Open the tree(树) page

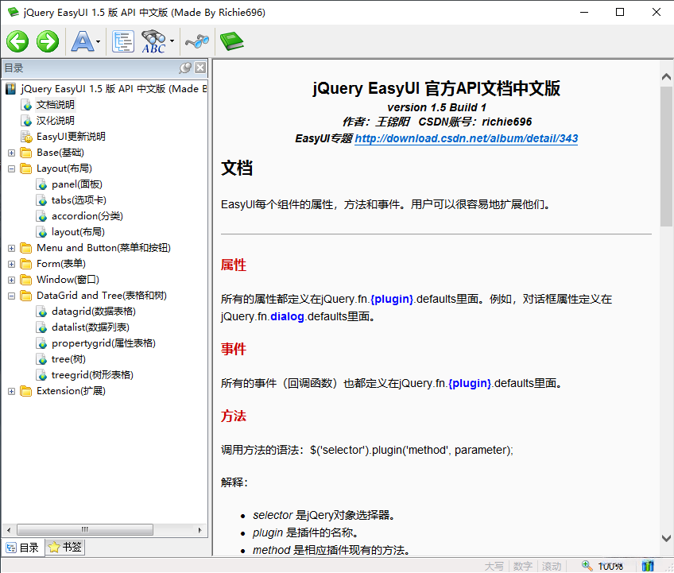click(x=68, y=359)
